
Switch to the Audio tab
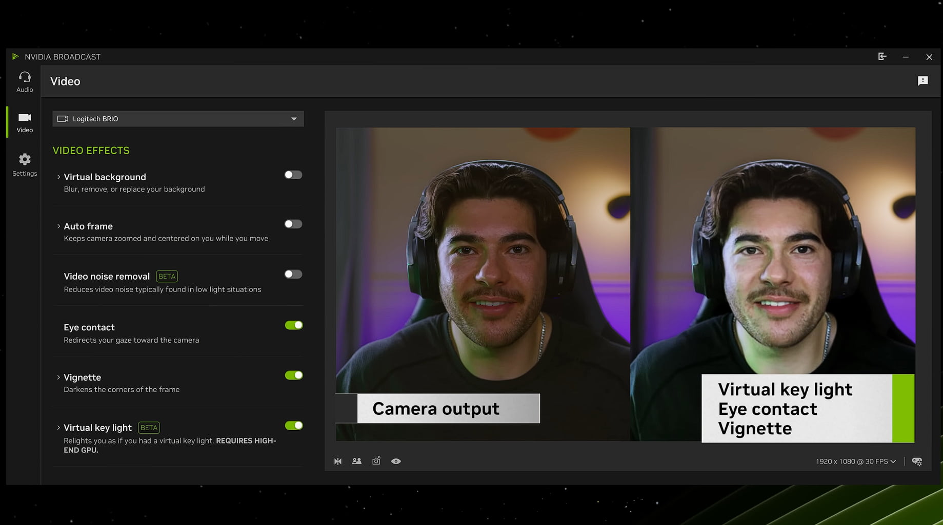click(x=25, y=82)
